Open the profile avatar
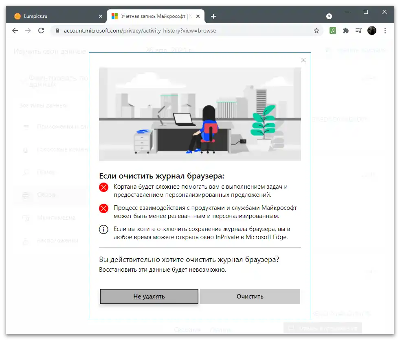 tap(371, 31)
